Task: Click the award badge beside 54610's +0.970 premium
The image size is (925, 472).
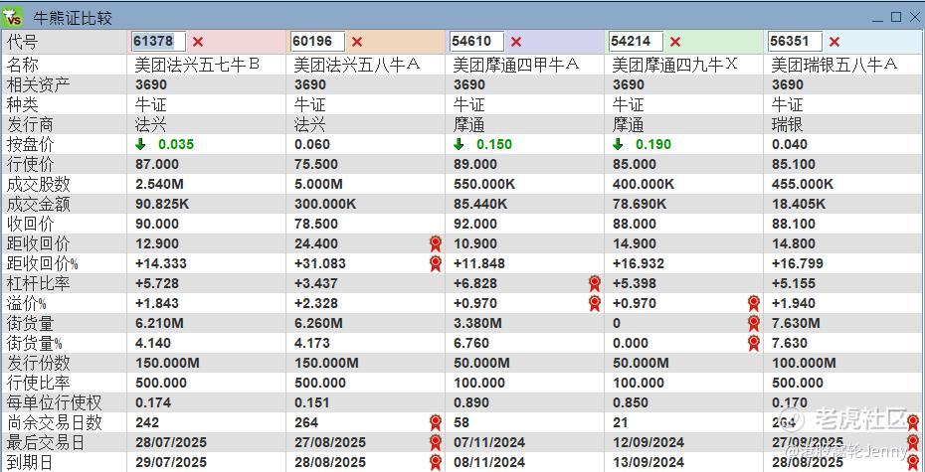Action: click(595, 303)
